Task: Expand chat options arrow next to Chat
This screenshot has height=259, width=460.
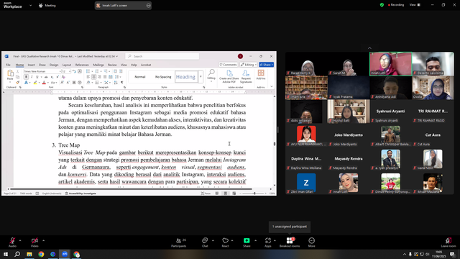Action: pos(213,240)
